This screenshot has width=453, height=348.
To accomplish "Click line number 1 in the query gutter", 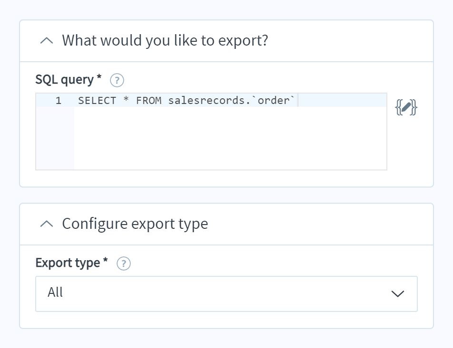I will point(57,100).
